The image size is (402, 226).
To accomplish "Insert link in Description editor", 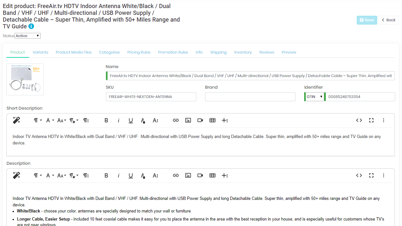I will [x=176, y=175].
